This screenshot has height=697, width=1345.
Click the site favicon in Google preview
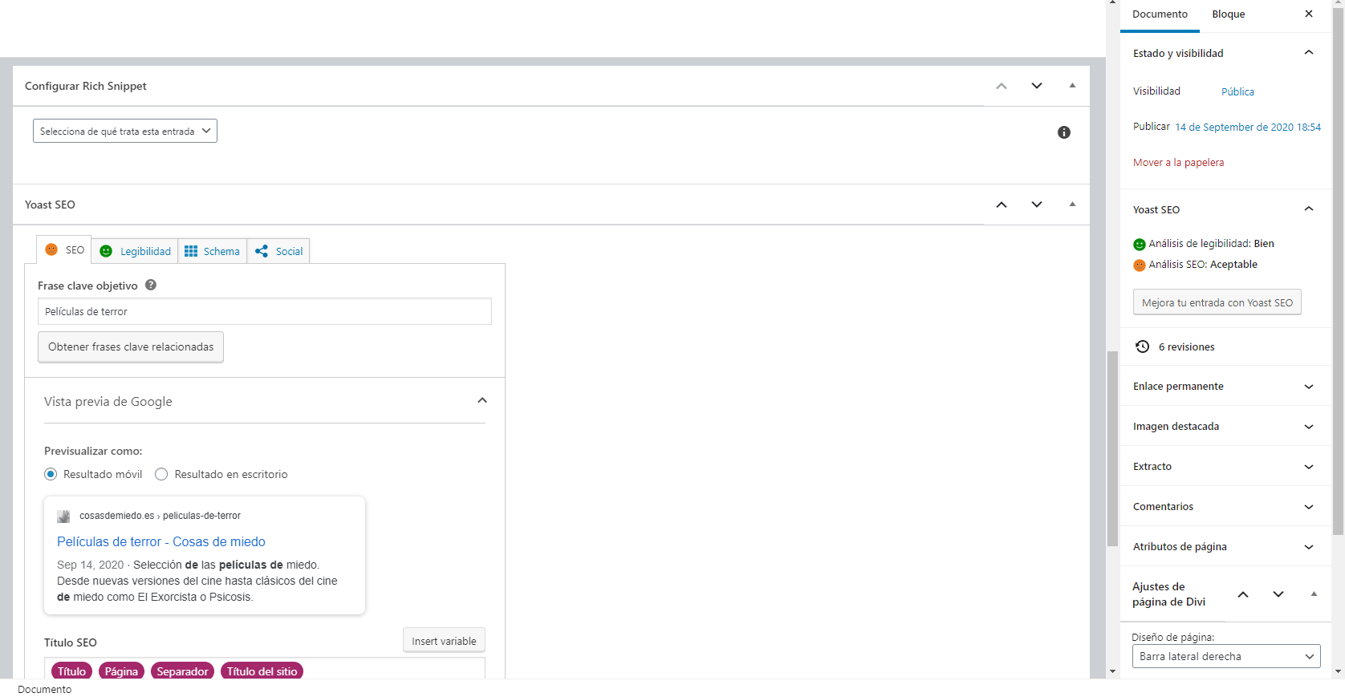(x=63, y=516)
